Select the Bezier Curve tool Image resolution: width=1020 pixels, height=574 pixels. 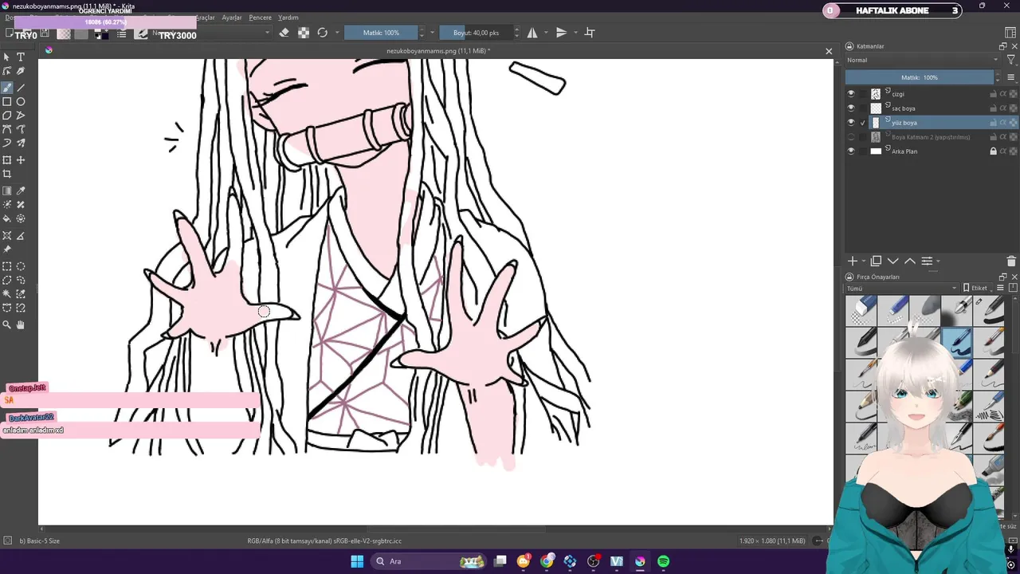point(7,129)
